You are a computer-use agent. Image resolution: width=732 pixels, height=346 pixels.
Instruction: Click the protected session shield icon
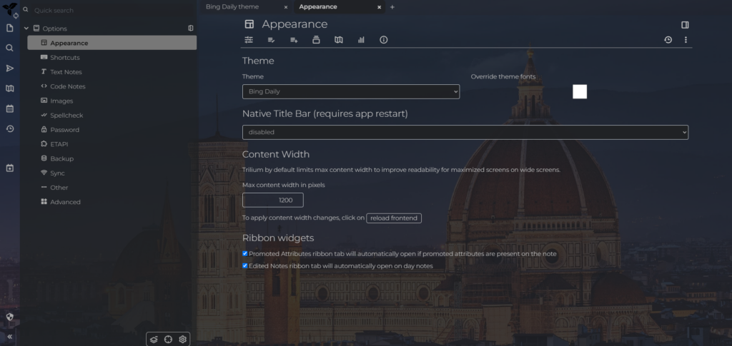click(9, 317)
